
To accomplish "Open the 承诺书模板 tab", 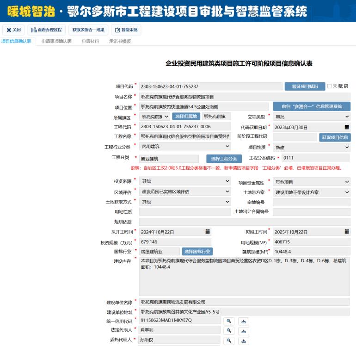I will (120, 41).
